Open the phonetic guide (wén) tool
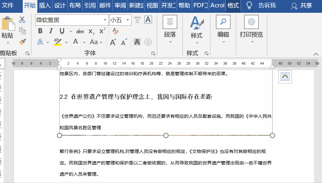Image resolution: width=322 pixels, height=183 pixels. point(137,20)
